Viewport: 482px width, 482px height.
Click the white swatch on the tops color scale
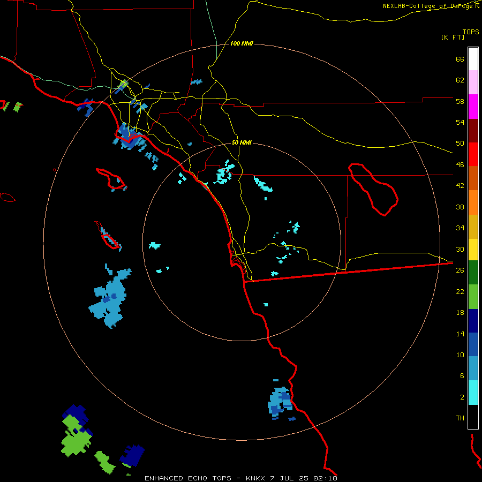pos(473,59)
